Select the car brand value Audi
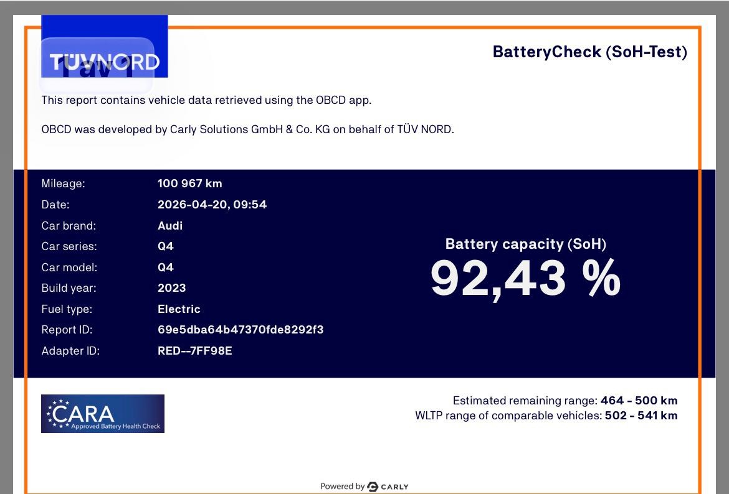729x494 pixels. [x=170, y=226]
